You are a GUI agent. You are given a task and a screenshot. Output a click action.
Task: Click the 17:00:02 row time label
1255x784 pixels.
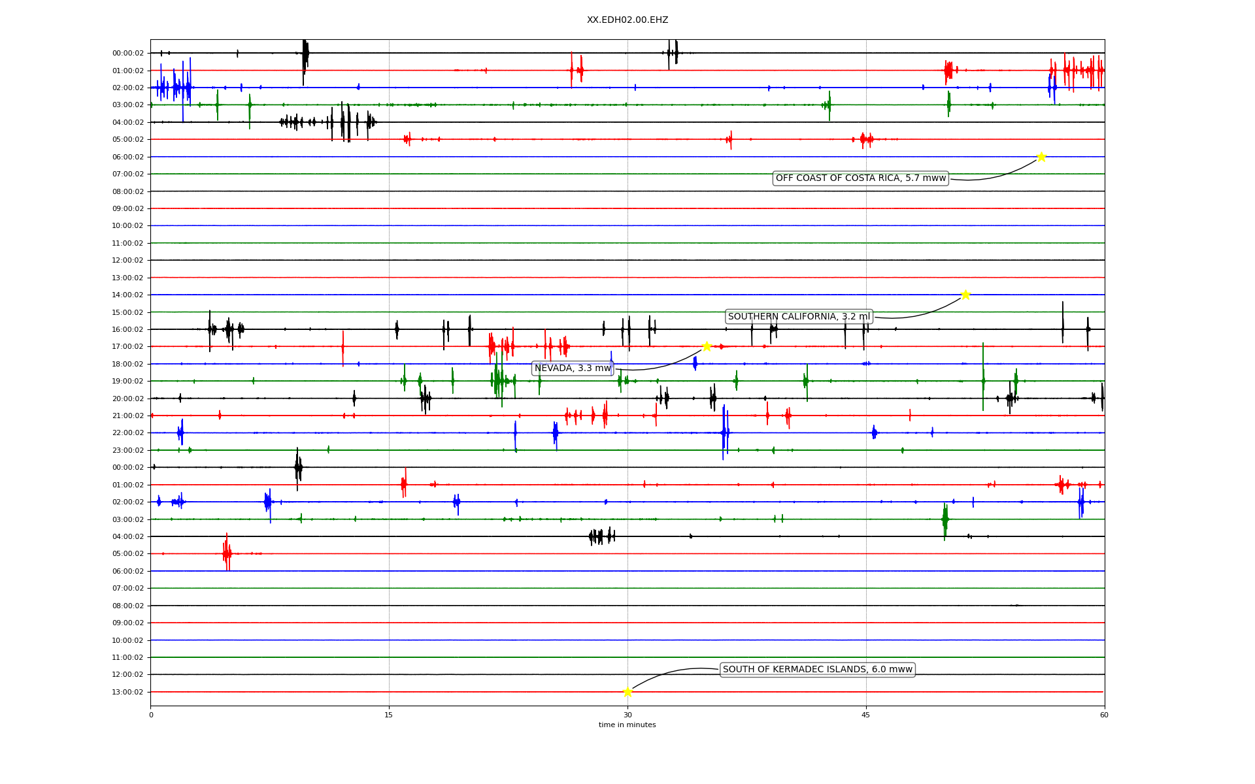click(128, 347)
